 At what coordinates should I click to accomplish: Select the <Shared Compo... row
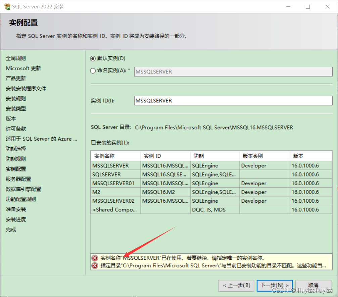pyautogui.click(x=211, y=210)
